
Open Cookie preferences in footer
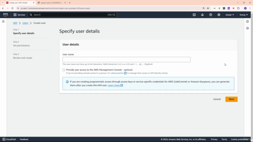[x=239, y=139]
